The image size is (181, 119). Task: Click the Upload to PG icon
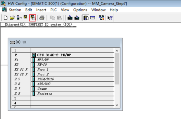pos(77,18)
